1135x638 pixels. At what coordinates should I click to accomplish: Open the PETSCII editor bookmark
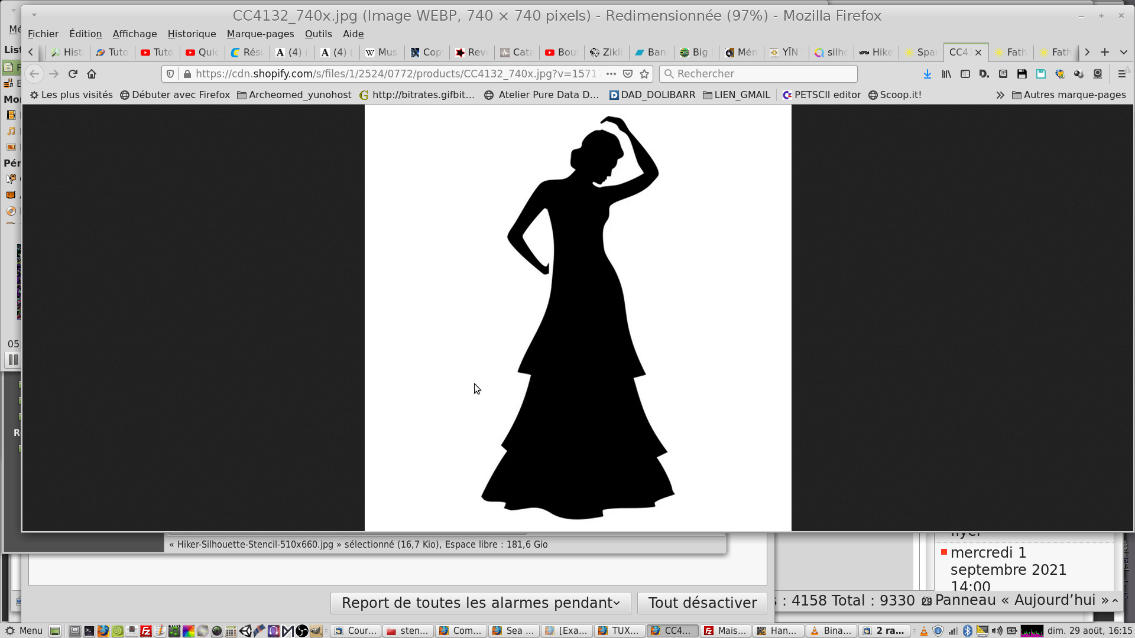tap(821, 95)
